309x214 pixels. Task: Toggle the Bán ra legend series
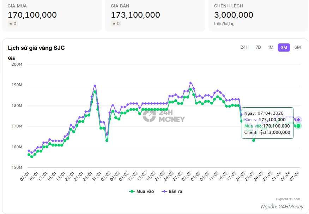click(172, 191)
